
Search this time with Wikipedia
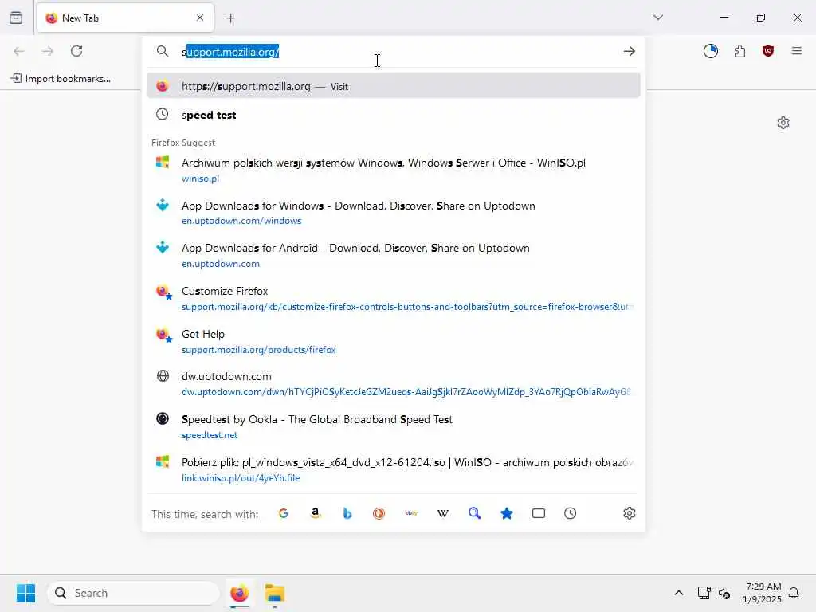pos(443,513)
